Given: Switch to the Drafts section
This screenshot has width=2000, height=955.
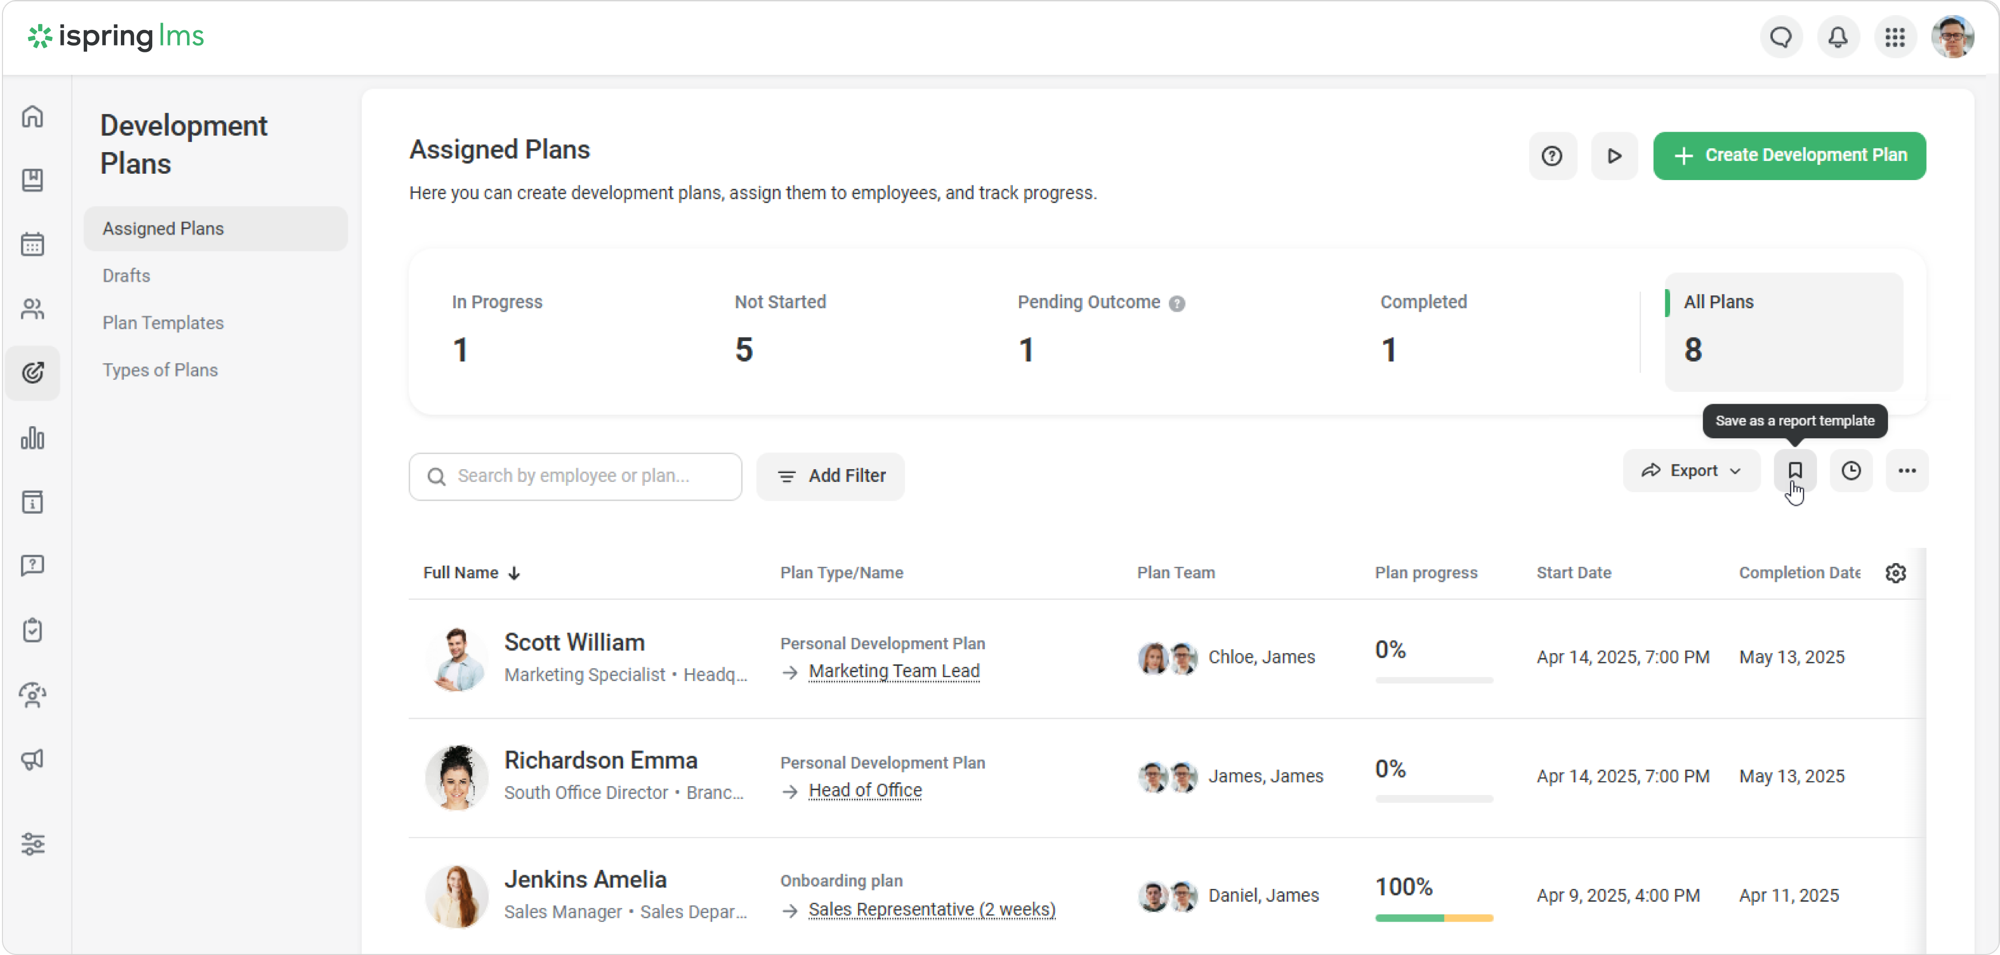Looking at the screenshot, I should pyautogui.click(x=127, y=275).
